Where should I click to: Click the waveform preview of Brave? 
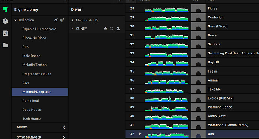pyautogui.click(x=167, y=36)
